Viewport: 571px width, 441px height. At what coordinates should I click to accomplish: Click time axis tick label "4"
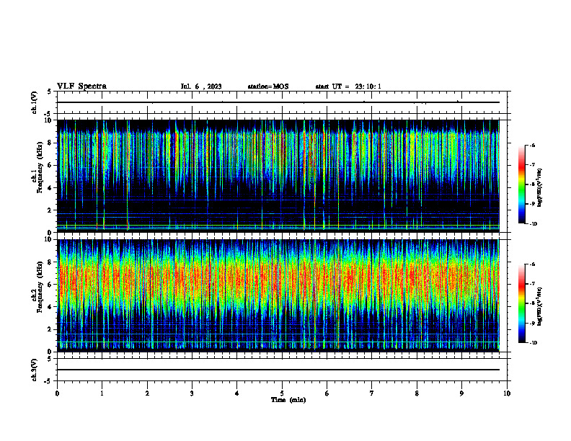tap(237, 393)
